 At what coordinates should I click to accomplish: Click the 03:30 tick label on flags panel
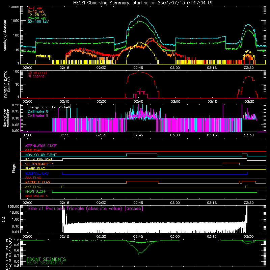pos(249,203)
